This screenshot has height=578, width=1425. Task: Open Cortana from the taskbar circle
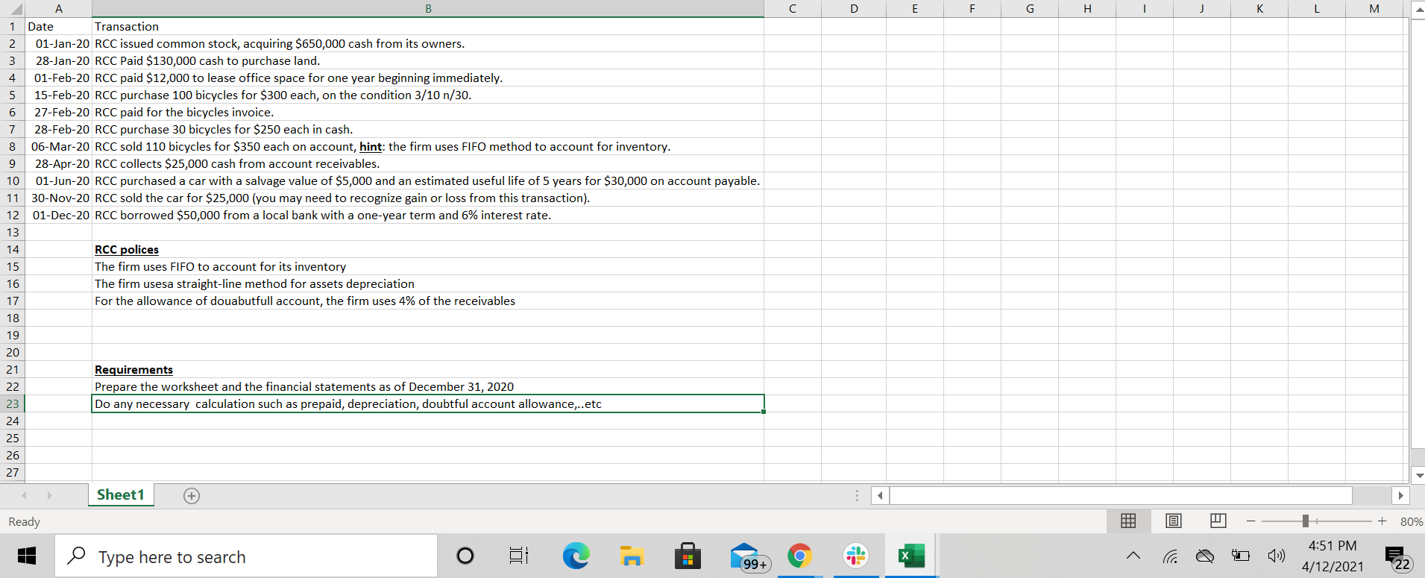pos(465,556)
